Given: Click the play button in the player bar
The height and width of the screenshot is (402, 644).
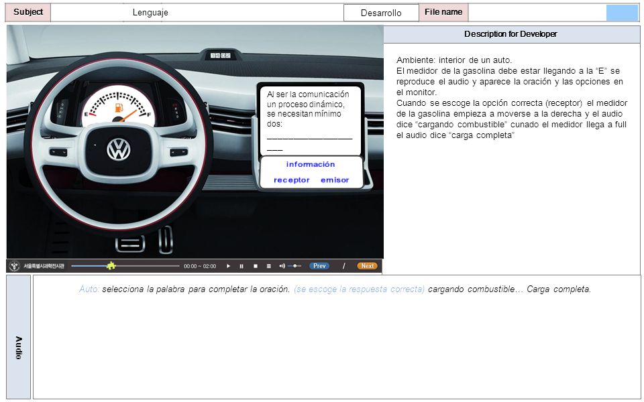Looking at the screenshot, I should [228, 266].
